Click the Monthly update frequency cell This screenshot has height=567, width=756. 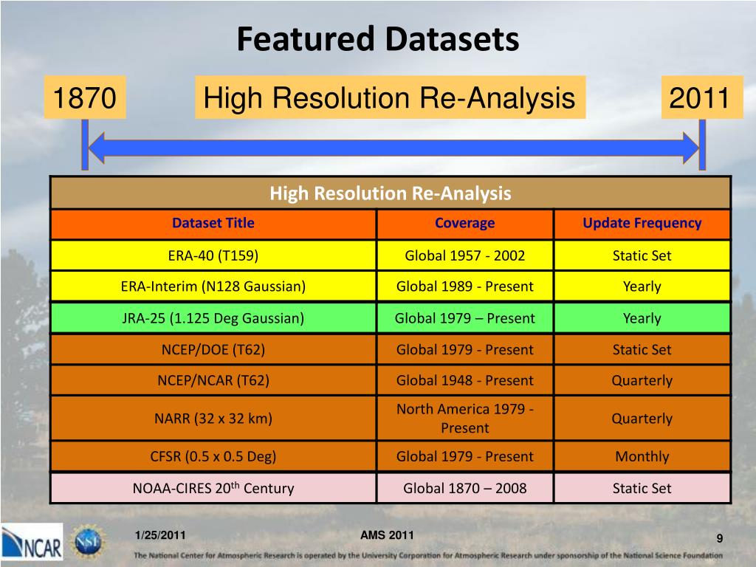(x=642, y=456)
